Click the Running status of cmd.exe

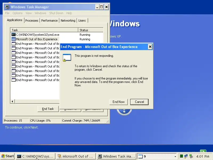tap(85, 35)
